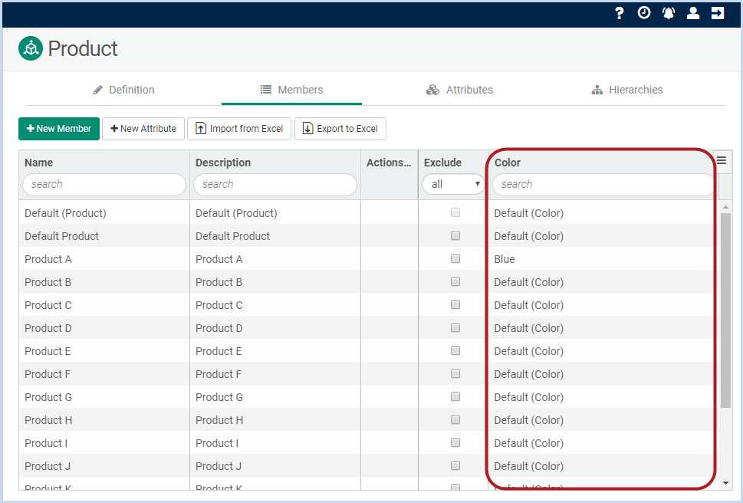The height and width of the screenshot is (503, 743).
Task: Focus the Name search field
Action: click(x=104, y=184)
